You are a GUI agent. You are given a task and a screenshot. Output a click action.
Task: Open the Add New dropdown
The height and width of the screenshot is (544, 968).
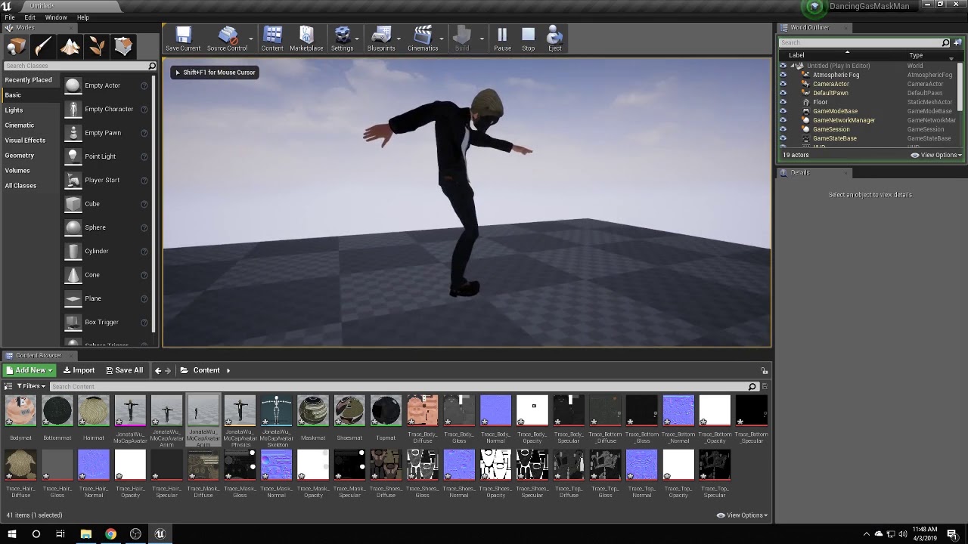[x=29, y=370]
